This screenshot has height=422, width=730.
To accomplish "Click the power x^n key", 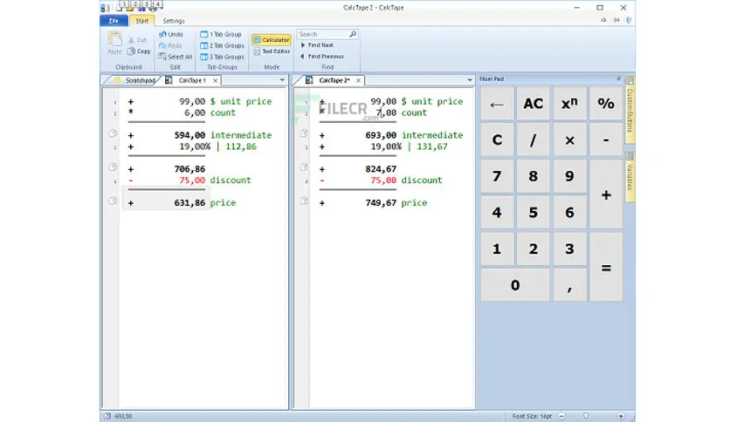I will point(569,104).
